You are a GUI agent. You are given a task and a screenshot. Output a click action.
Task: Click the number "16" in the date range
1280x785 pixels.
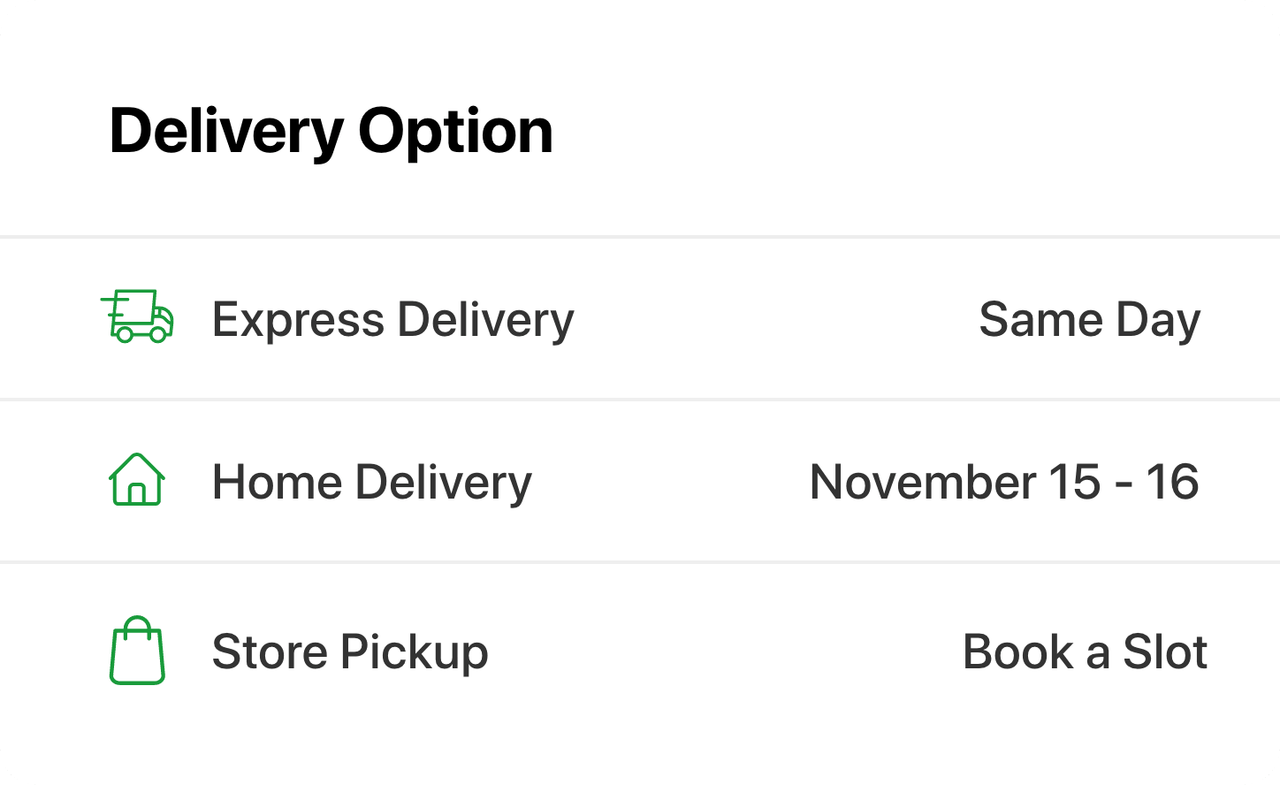click(x=1172, y=483)
